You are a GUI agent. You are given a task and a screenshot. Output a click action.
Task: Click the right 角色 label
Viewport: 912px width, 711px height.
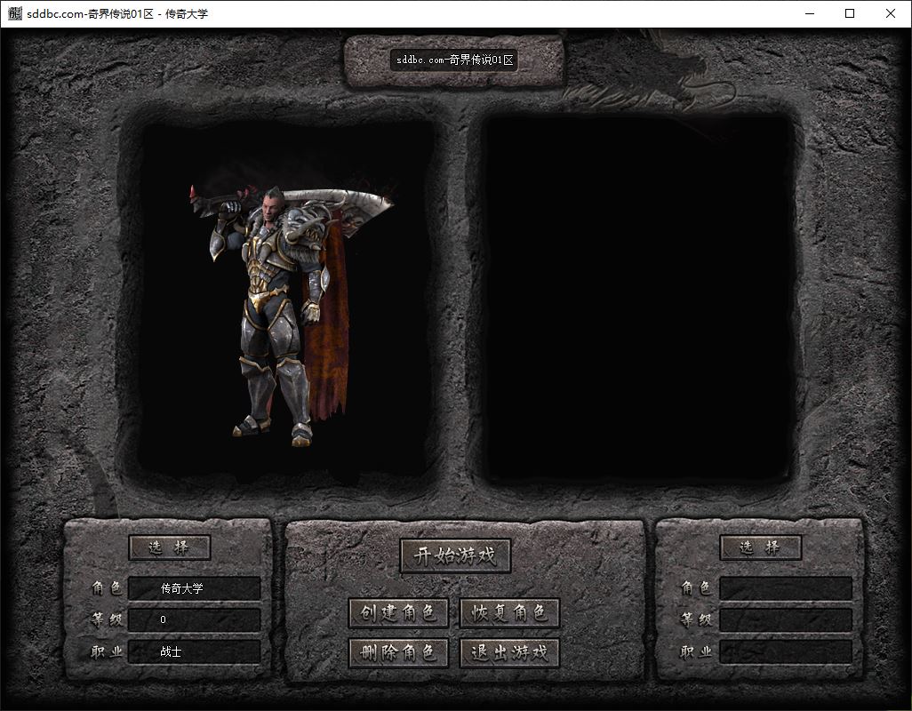(696, 588)
